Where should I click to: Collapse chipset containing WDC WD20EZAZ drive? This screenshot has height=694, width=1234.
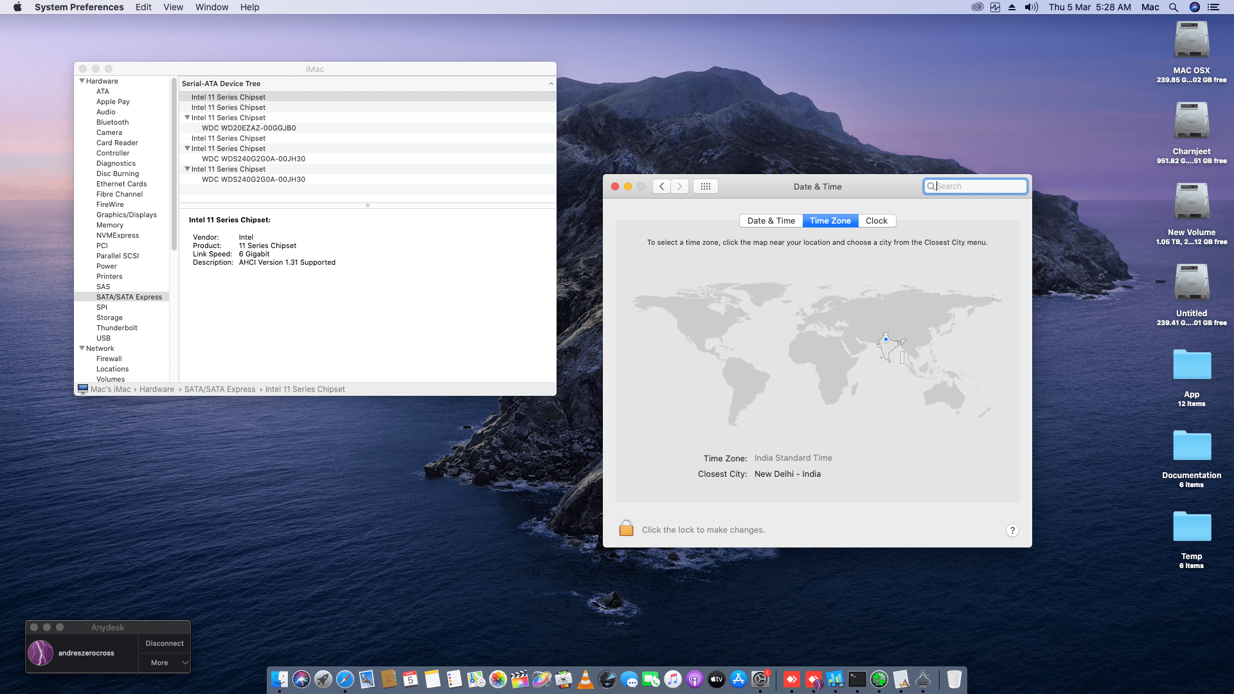click(x=187, y=118)
